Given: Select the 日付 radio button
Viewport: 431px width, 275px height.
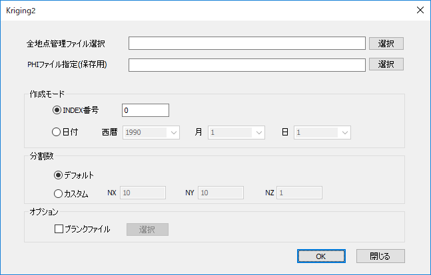Looking at the screenshot, I should point(57,132).
